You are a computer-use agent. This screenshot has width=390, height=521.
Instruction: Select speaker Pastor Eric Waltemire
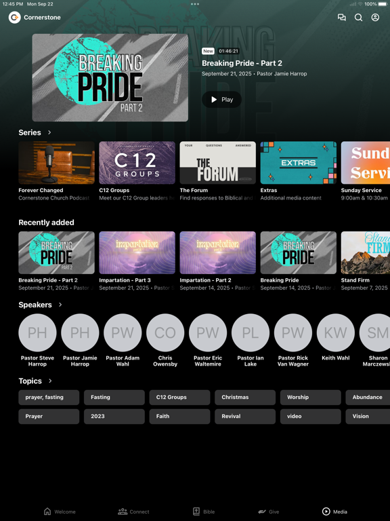208,332
